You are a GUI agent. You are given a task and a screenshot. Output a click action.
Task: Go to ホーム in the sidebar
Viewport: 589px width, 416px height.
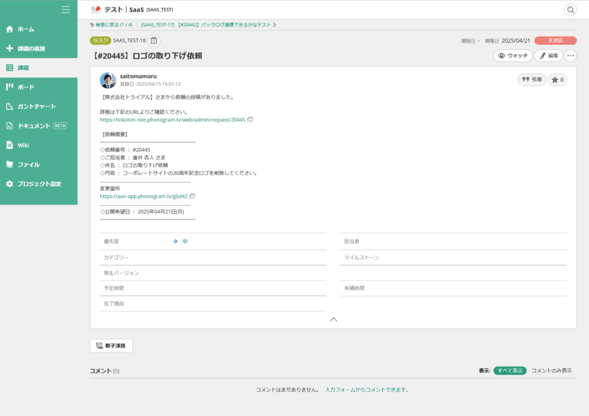pyautogui.click(x=39, y=29)
